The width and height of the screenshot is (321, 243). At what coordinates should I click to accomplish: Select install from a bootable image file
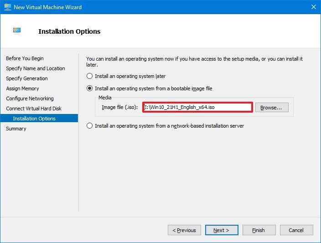(89, 88)
